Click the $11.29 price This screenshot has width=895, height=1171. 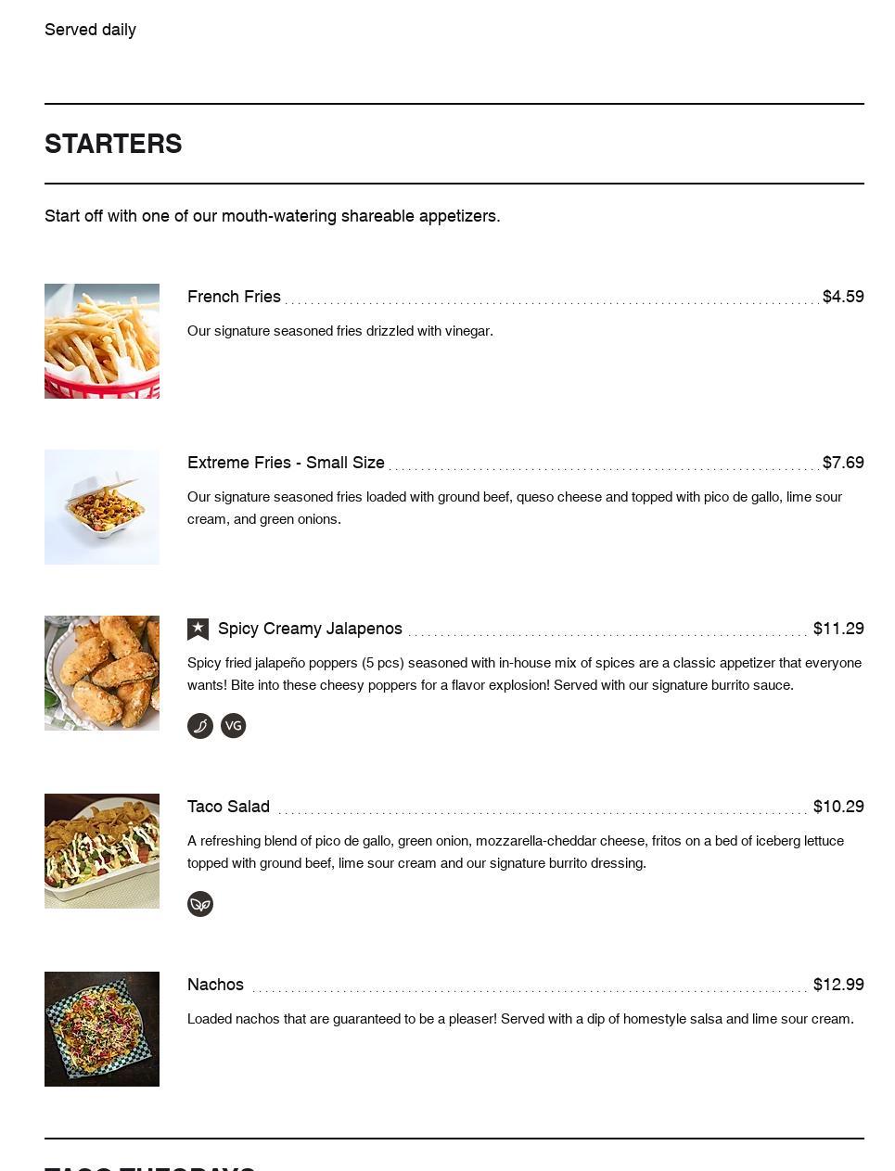click(838, 629)
